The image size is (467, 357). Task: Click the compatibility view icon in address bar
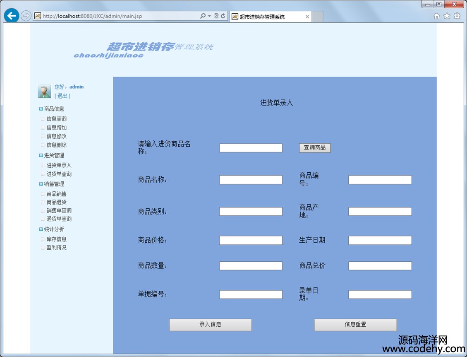[x=216, y=16]
